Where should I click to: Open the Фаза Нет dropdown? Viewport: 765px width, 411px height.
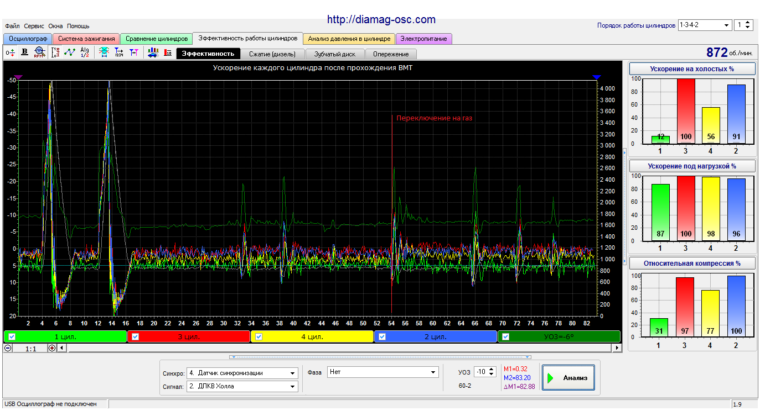[x=383, y=372]
